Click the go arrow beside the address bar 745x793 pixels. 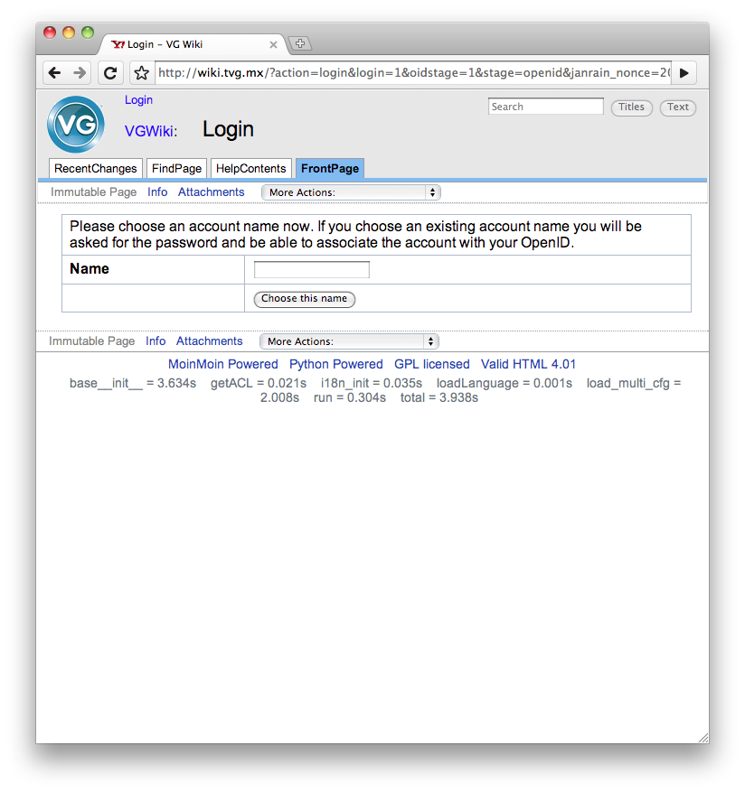coord(684,73)
